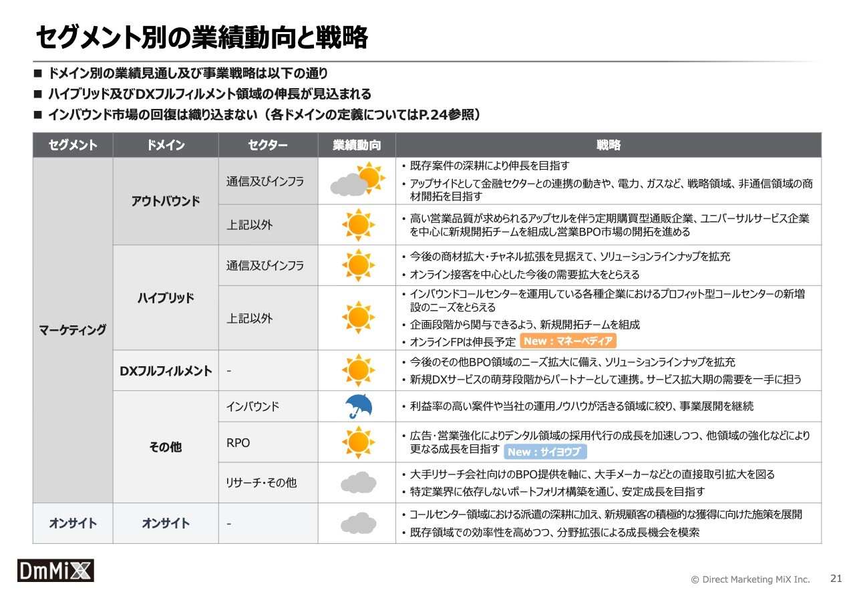Screen dimensions: 855x592
Task: Click the blue New：サイヨウブ badge
Action: [x=544, y=452]
